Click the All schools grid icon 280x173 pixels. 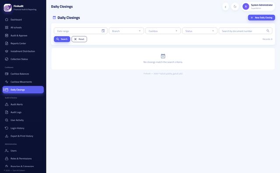(7, 28)
